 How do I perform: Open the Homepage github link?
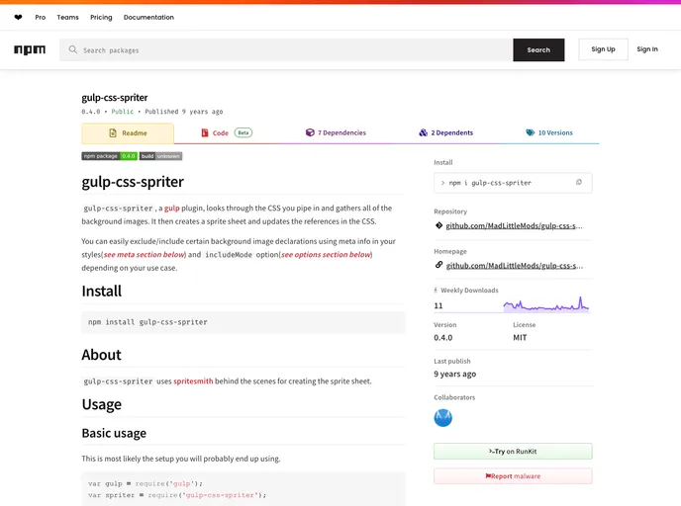click(515, 266)
